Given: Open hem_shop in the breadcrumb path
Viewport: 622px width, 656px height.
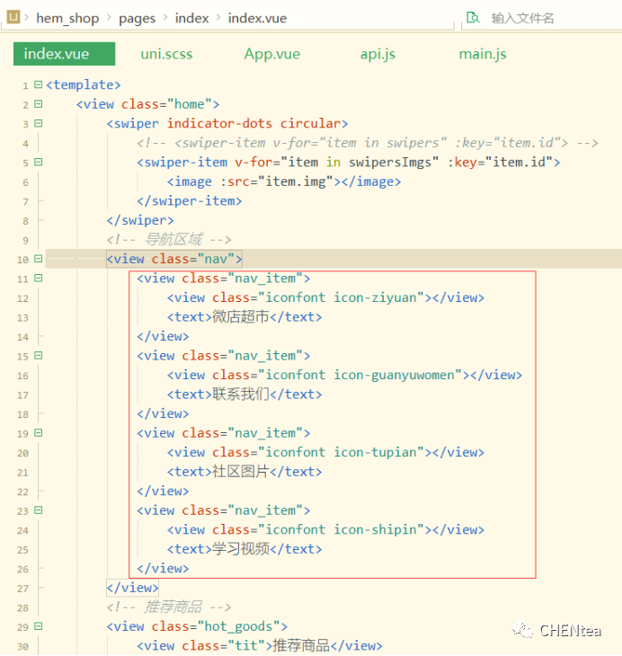Looking at the screenshot, I should [x=67, y=18].
